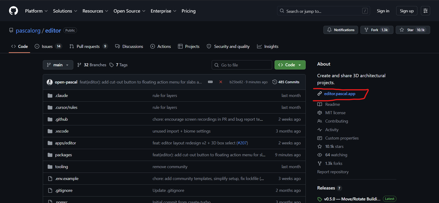The height and width of the screenshot is (203, 439).
Task: Open the 'remove community' commit message
Action: click(x=170, y=167)
